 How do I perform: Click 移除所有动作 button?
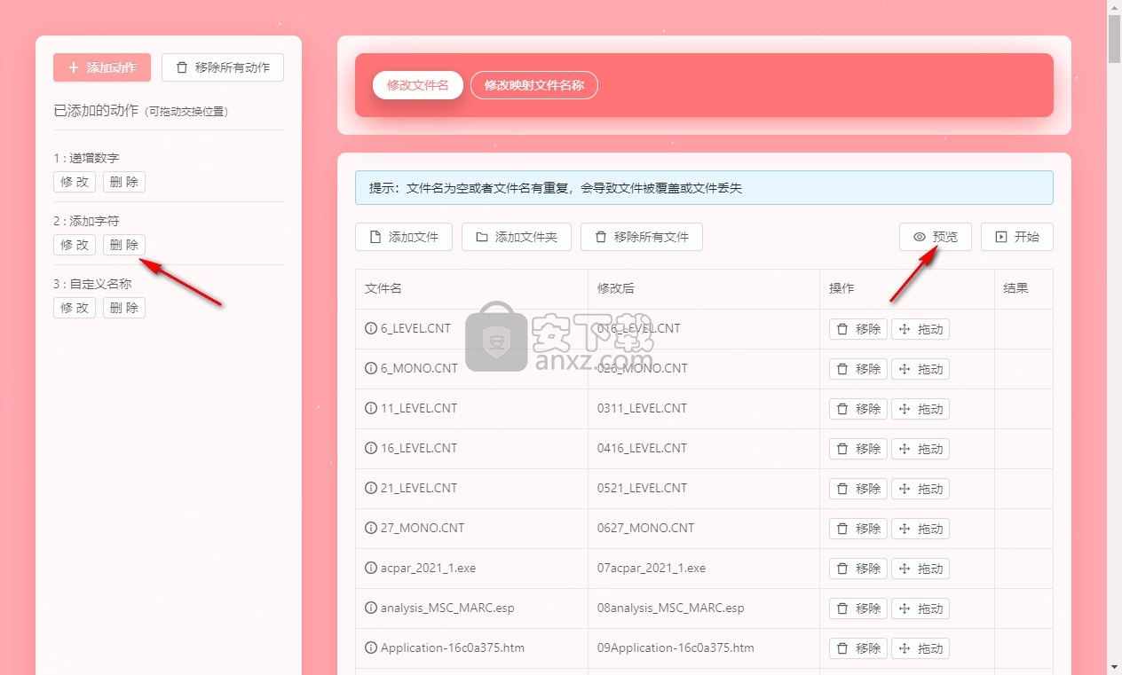point(223,67)
